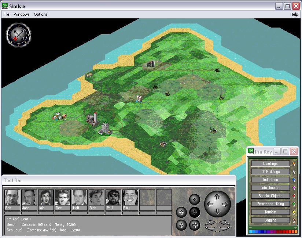Screen dimensions: 302x238
Task: Select advisor Paul's portrait
Action: [114, 198]
